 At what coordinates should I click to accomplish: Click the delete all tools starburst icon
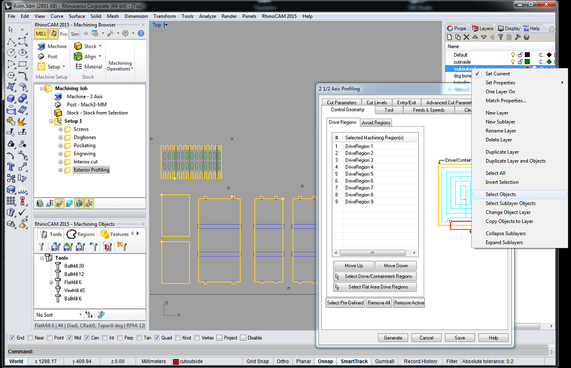(x=122, y=246)
